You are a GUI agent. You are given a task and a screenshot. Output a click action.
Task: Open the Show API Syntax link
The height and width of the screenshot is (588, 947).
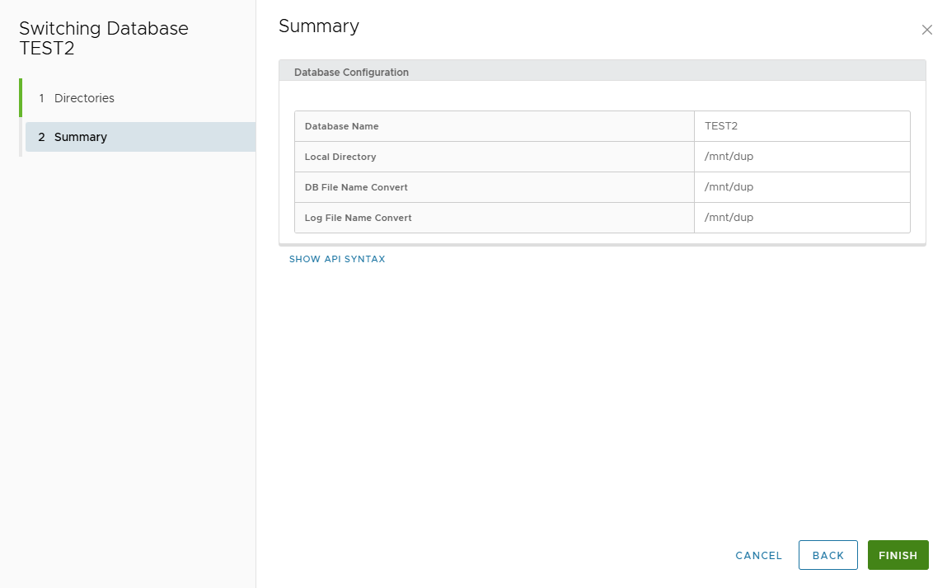coord(337,259)
